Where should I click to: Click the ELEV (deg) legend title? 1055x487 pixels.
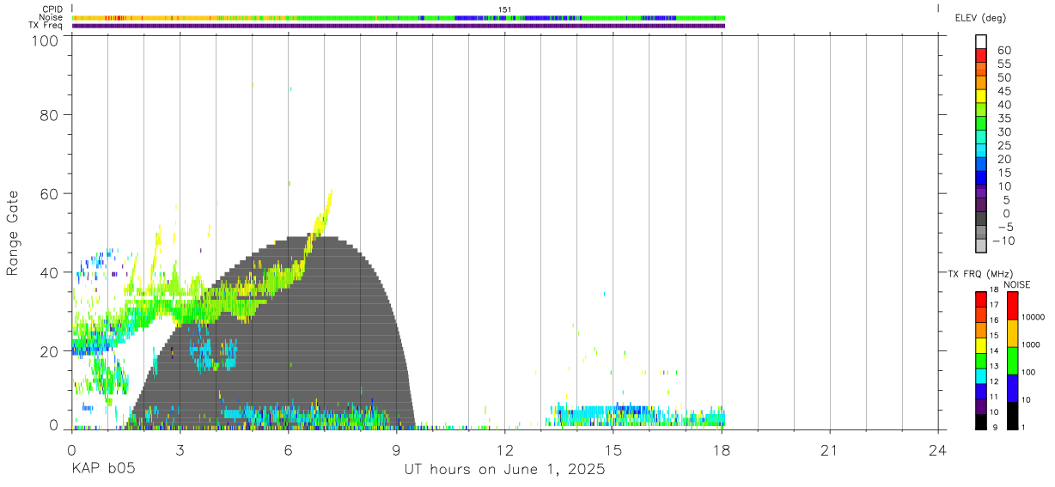point(980,18)
